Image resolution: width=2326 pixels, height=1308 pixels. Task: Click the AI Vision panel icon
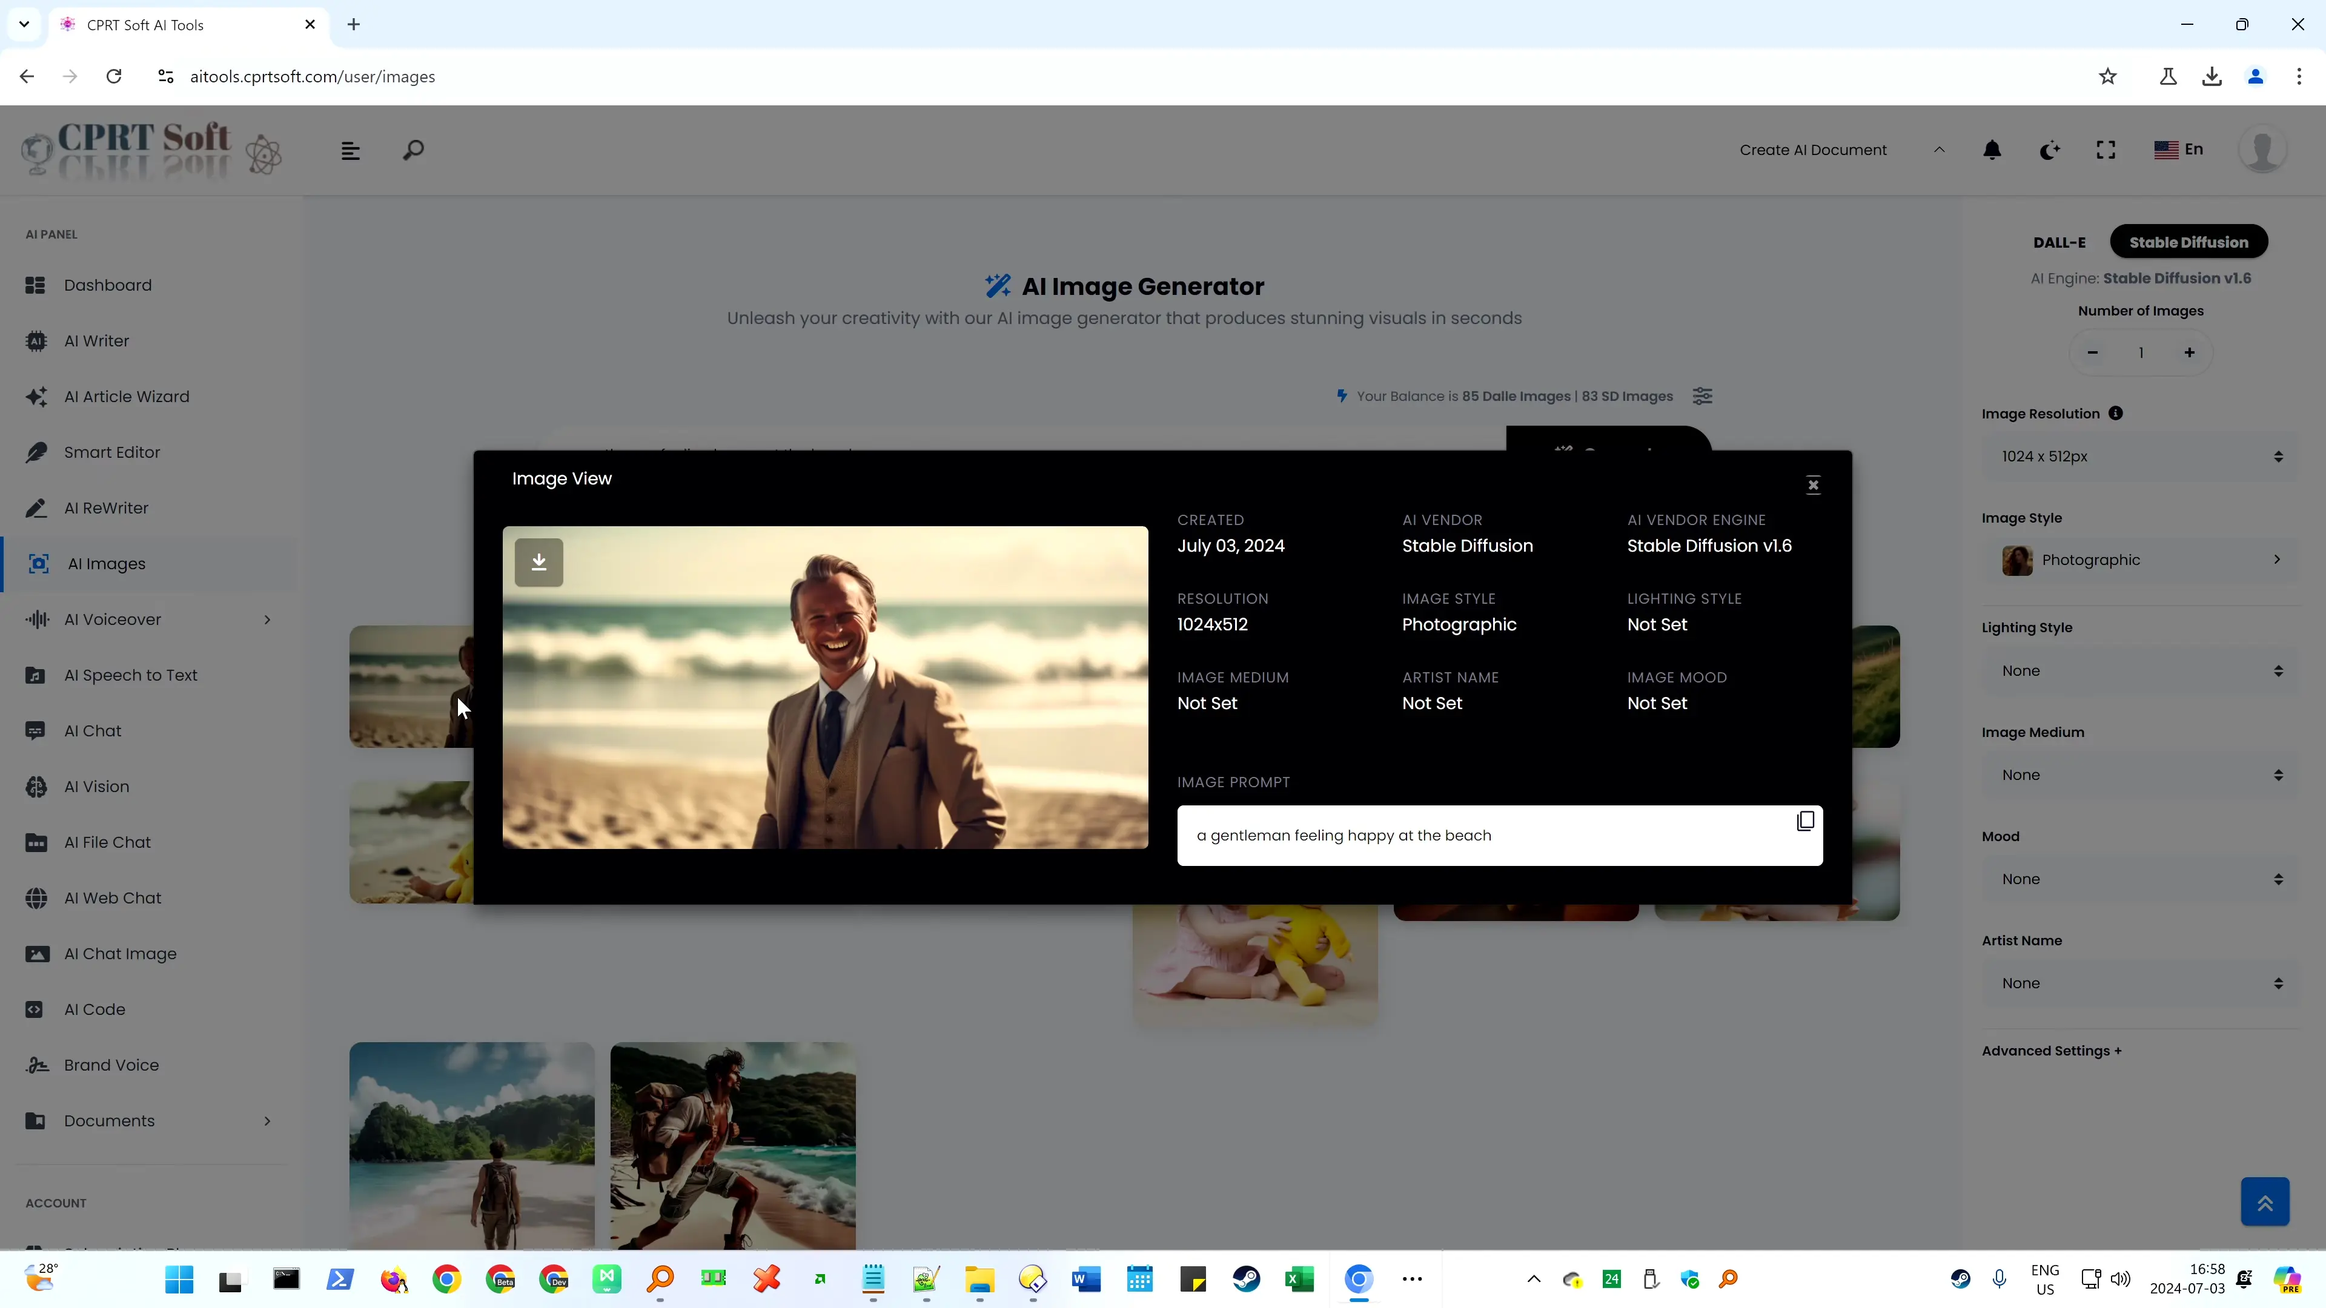point(35,786)
